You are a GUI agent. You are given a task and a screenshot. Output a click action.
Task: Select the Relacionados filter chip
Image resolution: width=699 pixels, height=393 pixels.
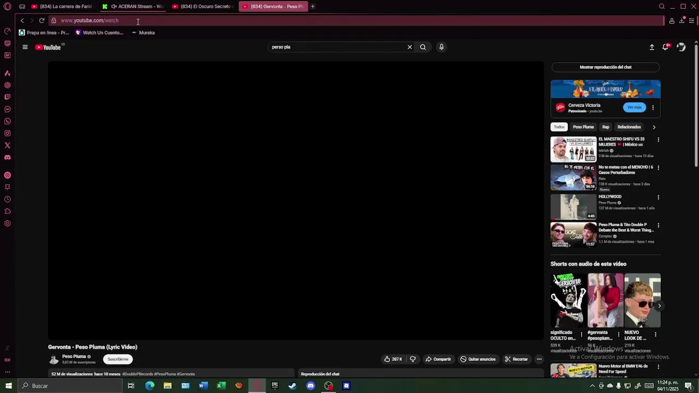(x=629, y=127)
